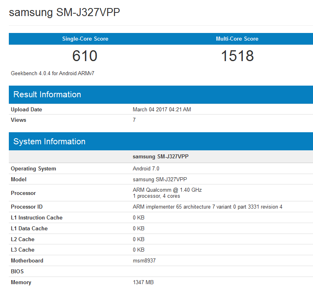Select the single-core value 610
313x291 pixels.
click(85, 56)
